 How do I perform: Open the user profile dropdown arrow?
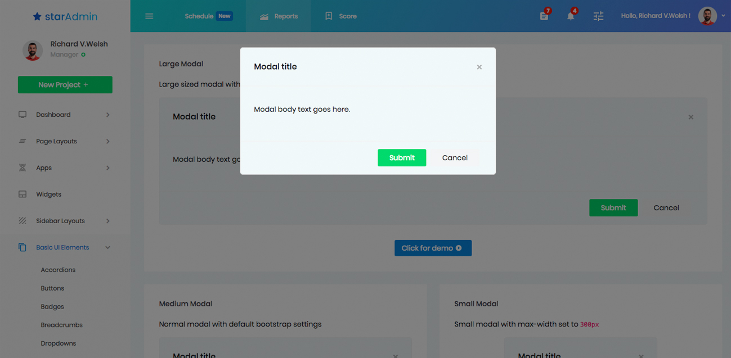point(723,16)
